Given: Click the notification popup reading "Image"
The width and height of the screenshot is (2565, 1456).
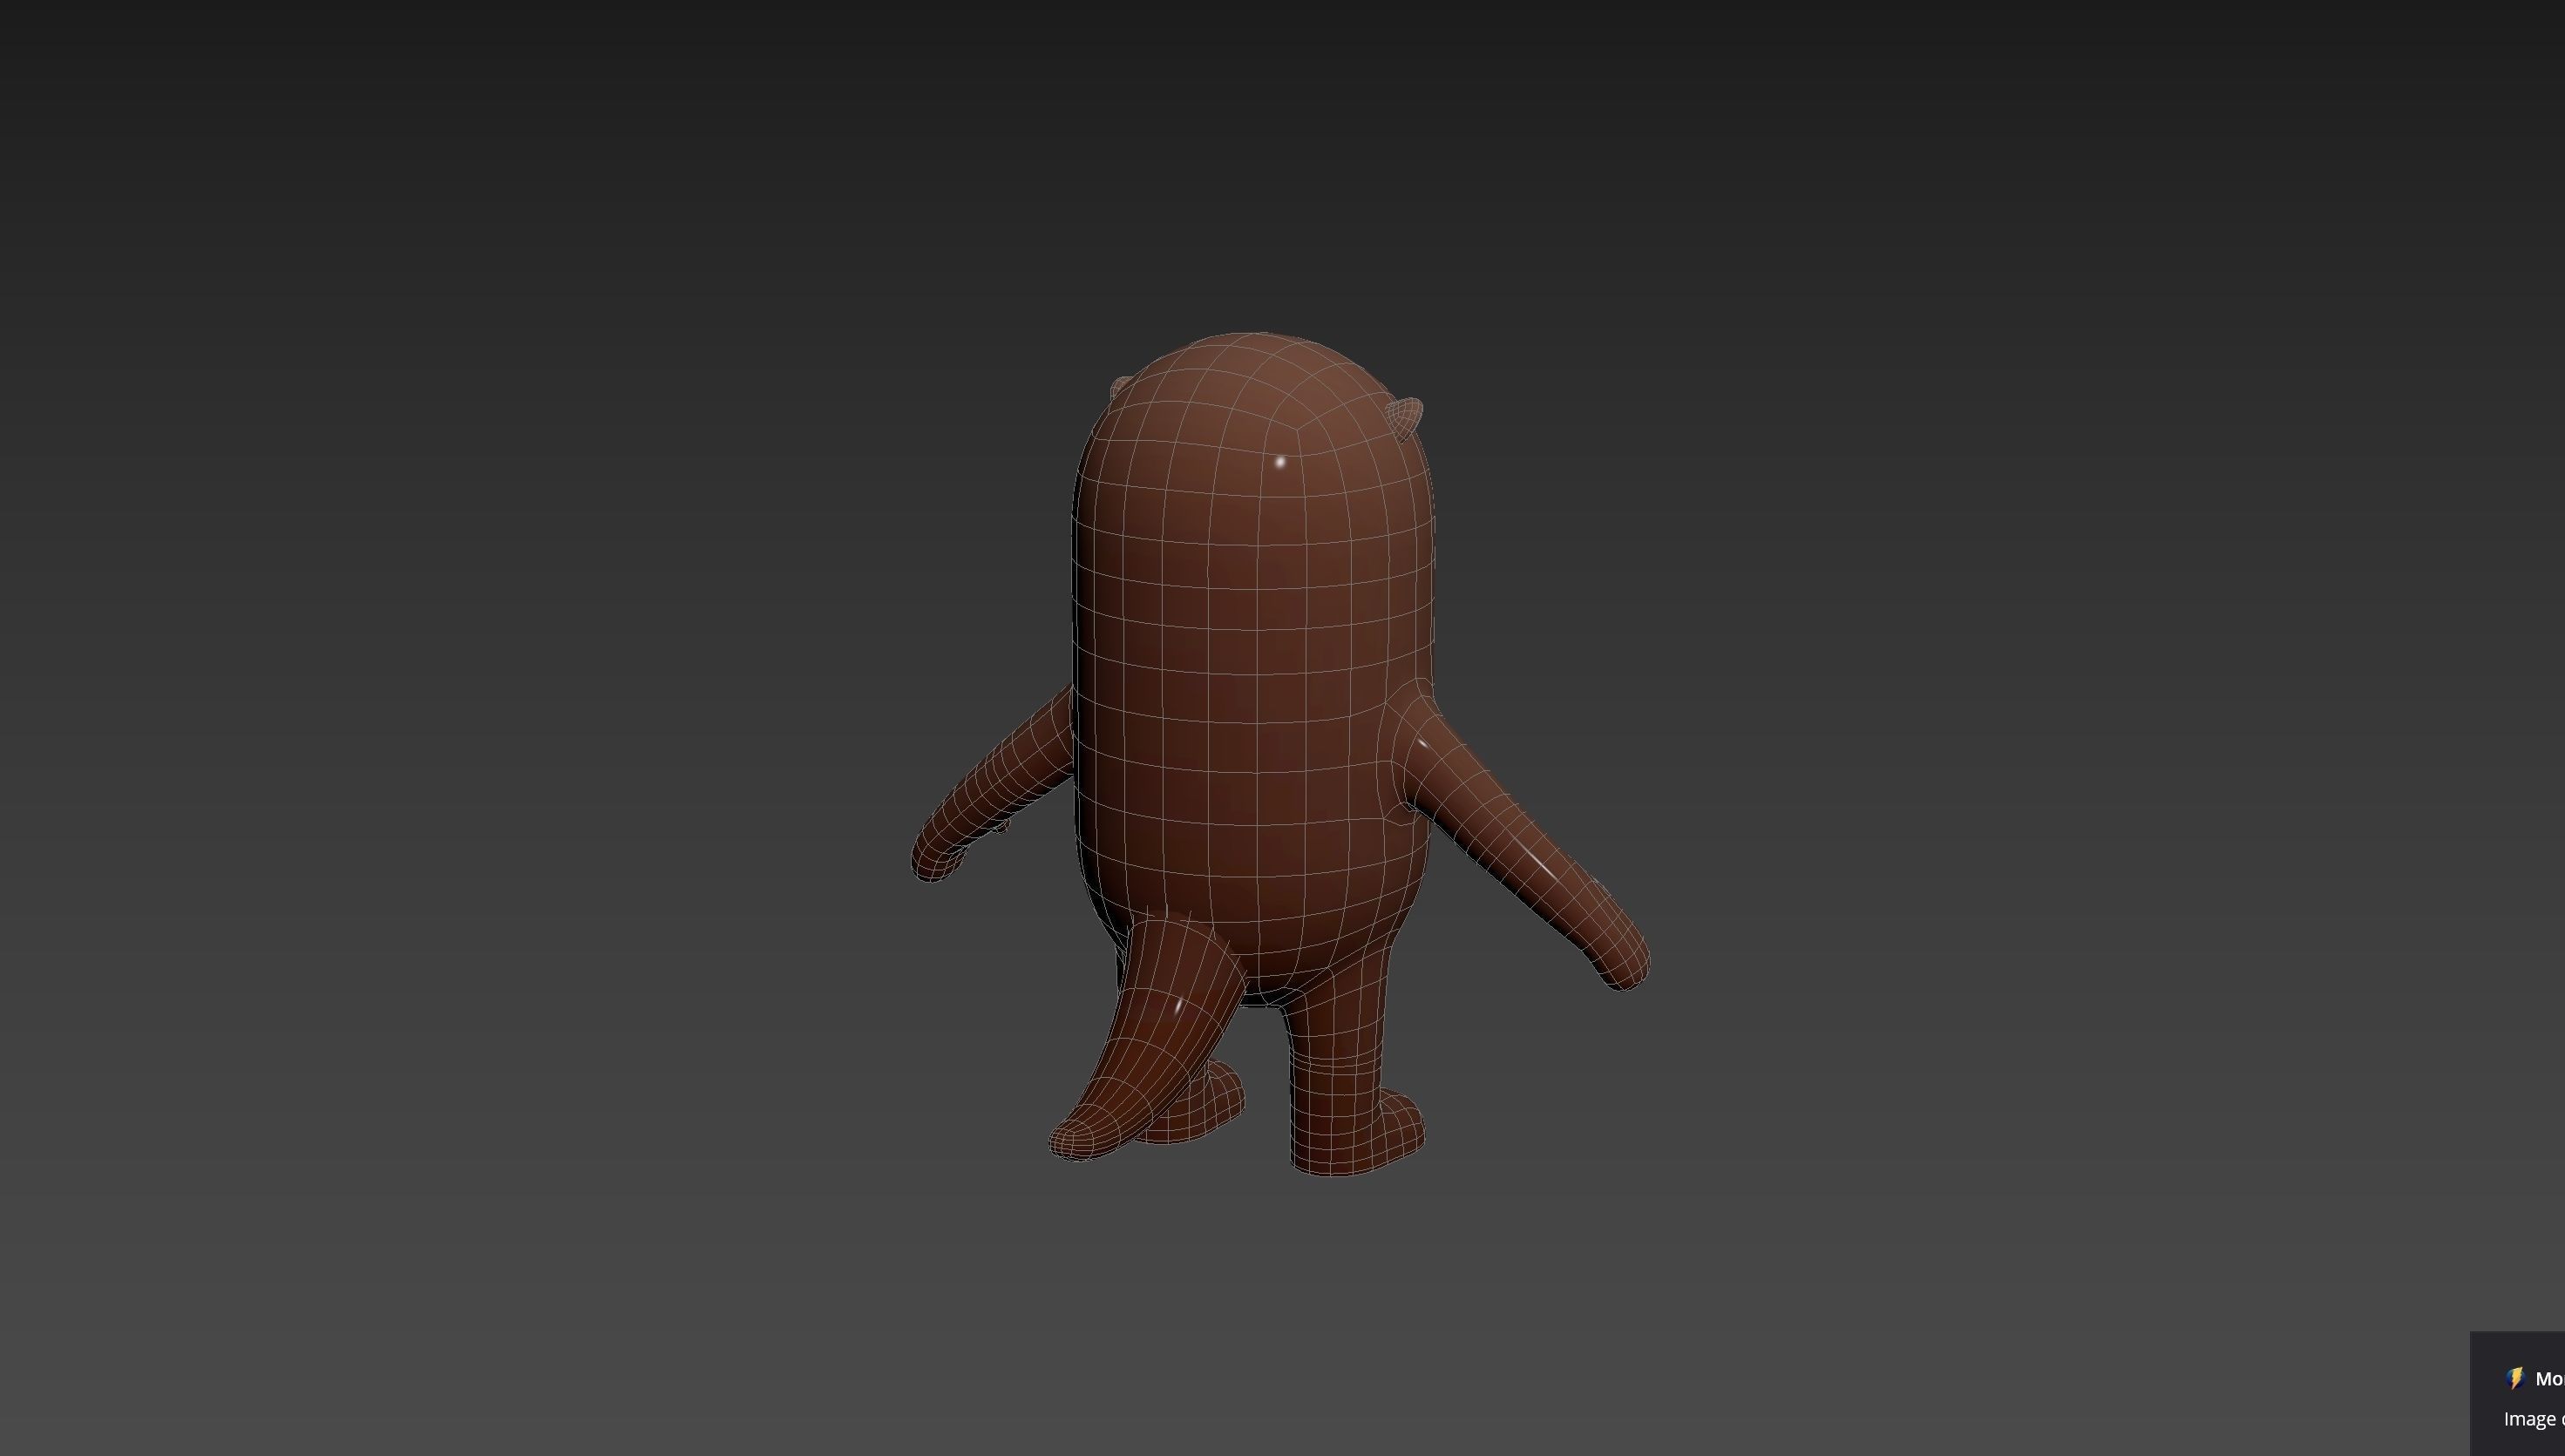Looking at the screenshot, I should (2518, 1394).
